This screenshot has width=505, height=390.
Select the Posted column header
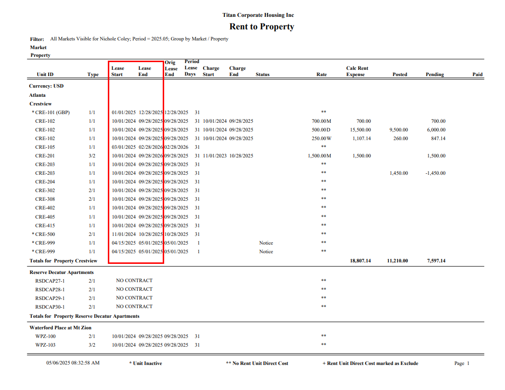tap(399, 75)
